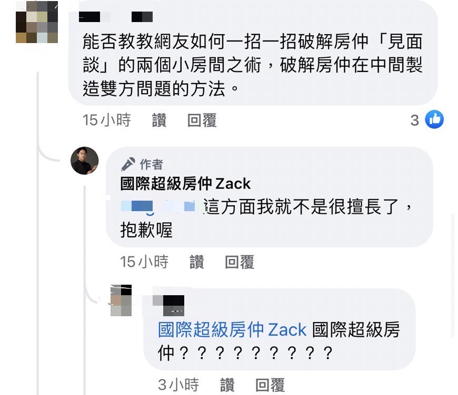The width and height of the screenshot is (458, 395).
Task: Open the pixelated avatar of the top commenter
Action: point(37,22)
